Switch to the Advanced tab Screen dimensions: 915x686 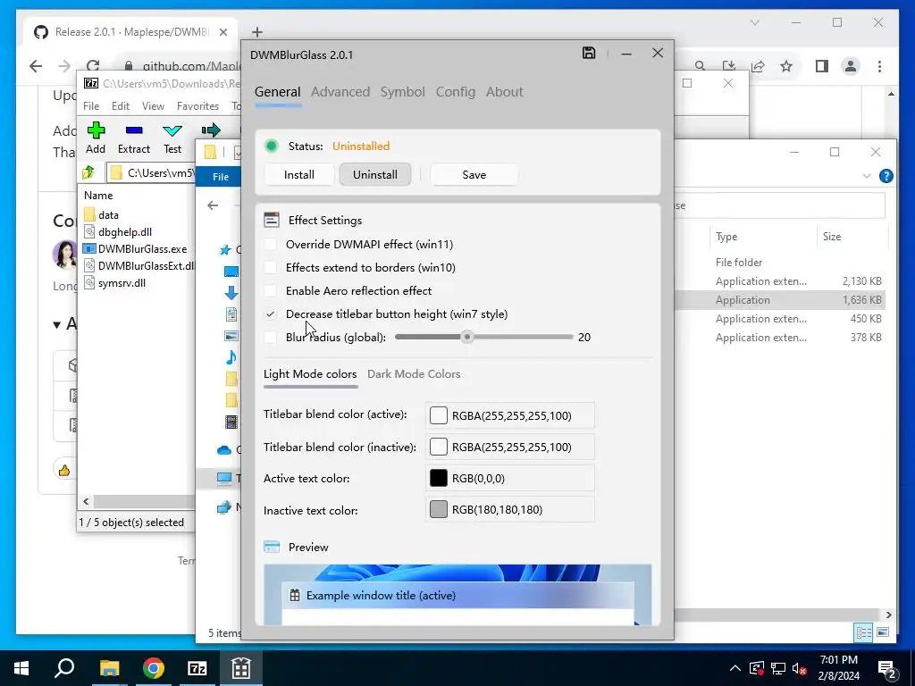pyautogui.click(x=340, y=92)
